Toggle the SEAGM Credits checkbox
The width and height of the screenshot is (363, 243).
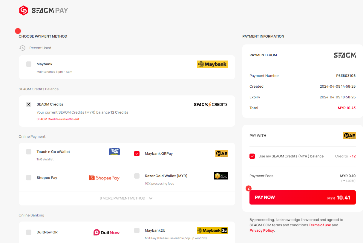(29, 104)
